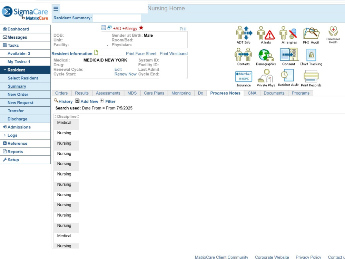Screen dimensions: 345x259
Task: Click the PHI link
Action: [x=183, y=29]
